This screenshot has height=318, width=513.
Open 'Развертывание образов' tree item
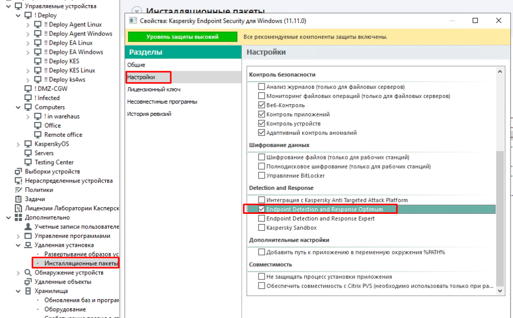point(82,254)
